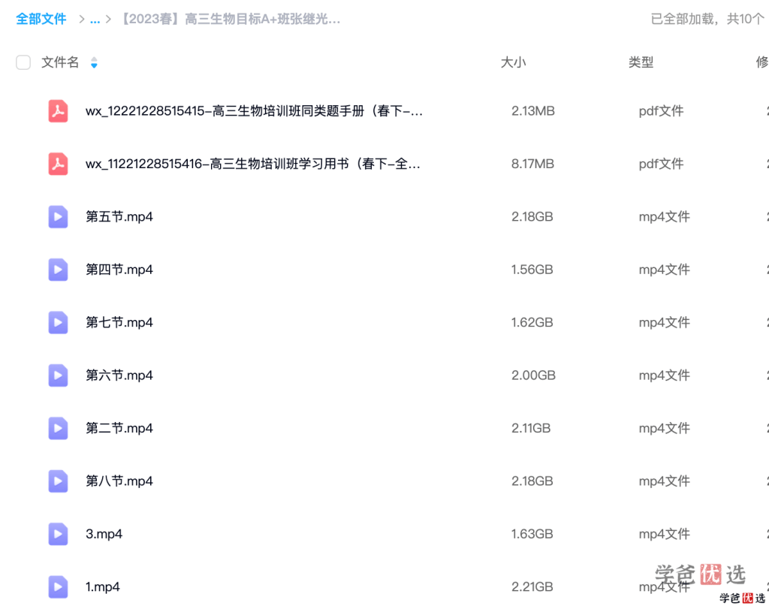The image size is (769, 606).
Task: Click the 2.21GB size cell
Action: click(532, 587)
